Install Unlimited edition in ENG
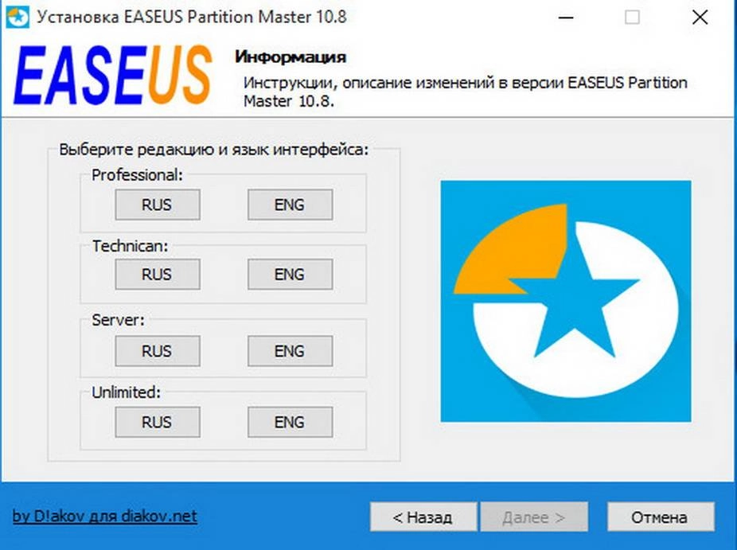Image resolution: width=737 pixels, height=550 pixels. tap(290, 422)
